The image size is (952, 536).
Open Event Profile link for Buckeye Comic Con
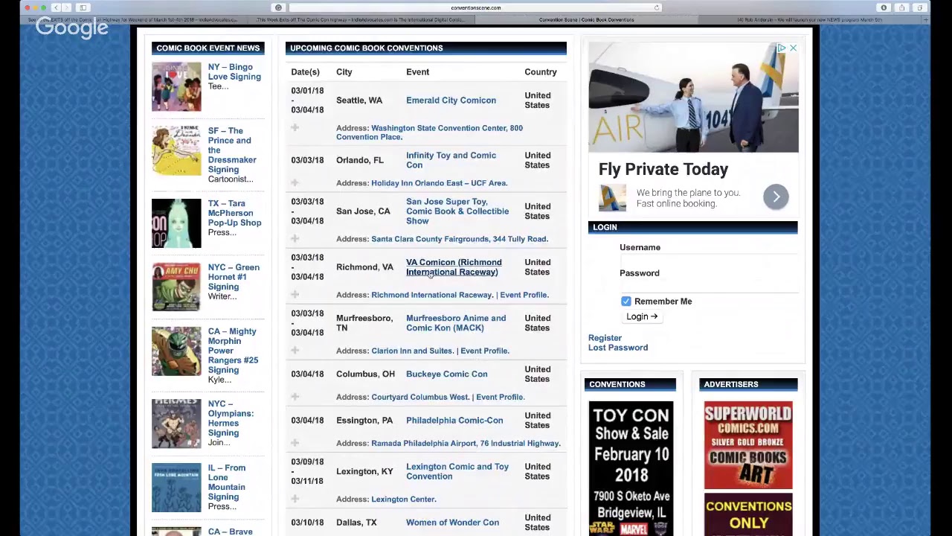pos(501,397)
